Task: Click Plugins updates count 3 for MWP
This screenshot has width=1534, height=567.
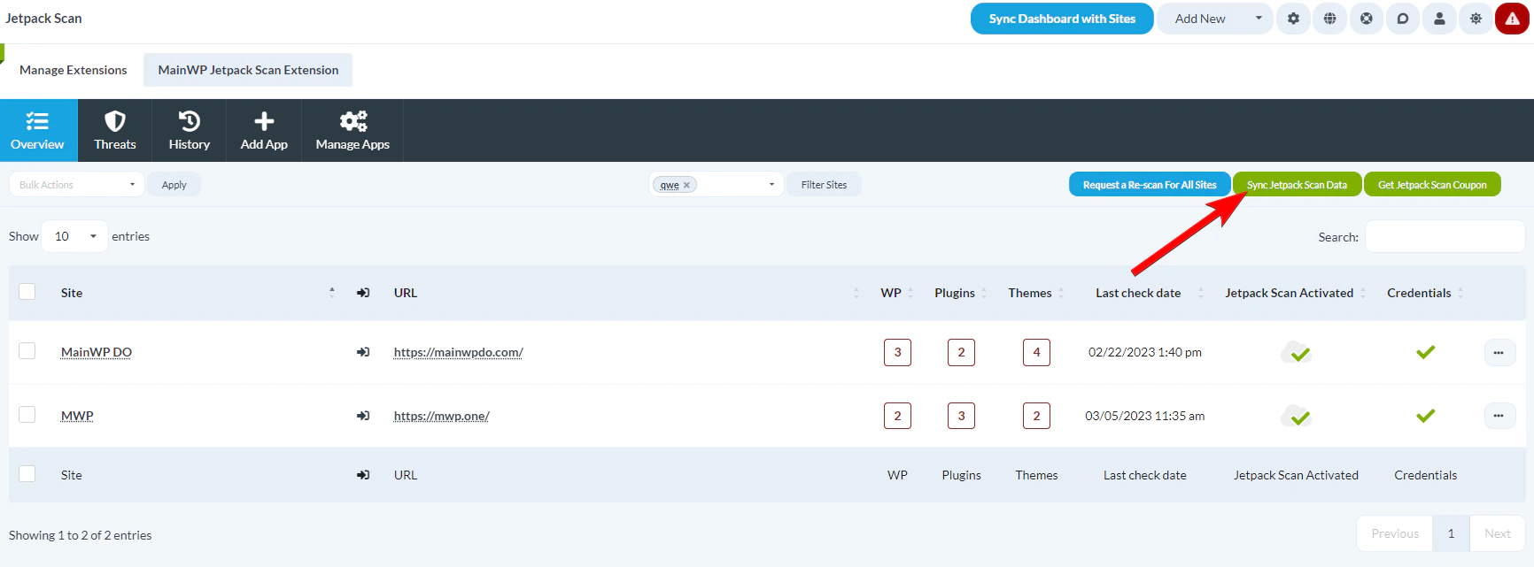Action: coord(961,416)
